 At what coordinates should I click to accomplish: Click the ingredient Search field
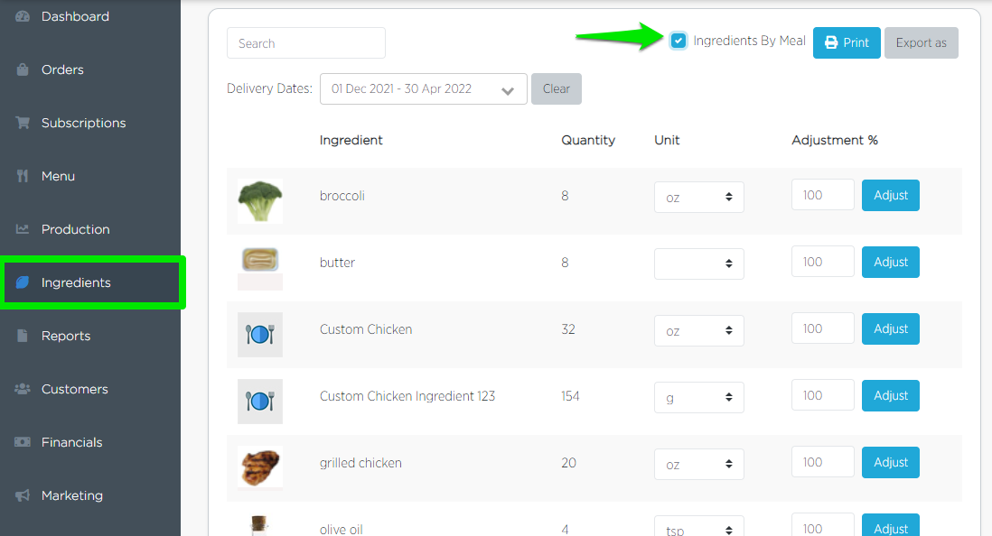pos(305,43)
